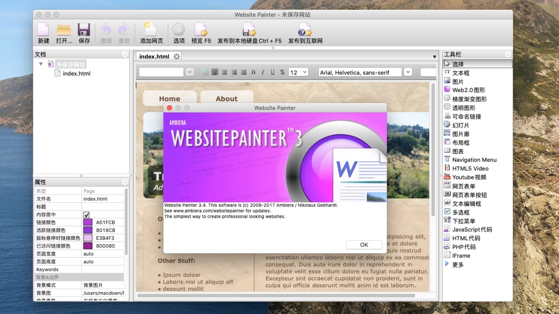Viewport: 559px width, 314px height.
Task: Toggle italic formatting I
Action: point(263,72)
